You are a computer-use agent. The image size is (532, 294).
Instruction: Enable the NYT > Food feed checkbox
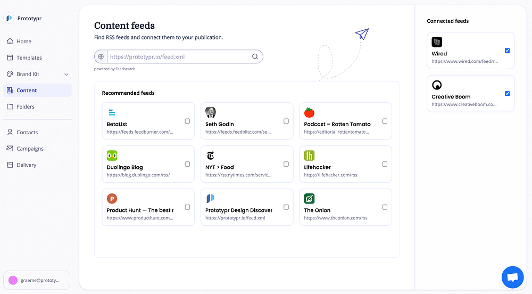pyautogui.click(x=286, y=164)
